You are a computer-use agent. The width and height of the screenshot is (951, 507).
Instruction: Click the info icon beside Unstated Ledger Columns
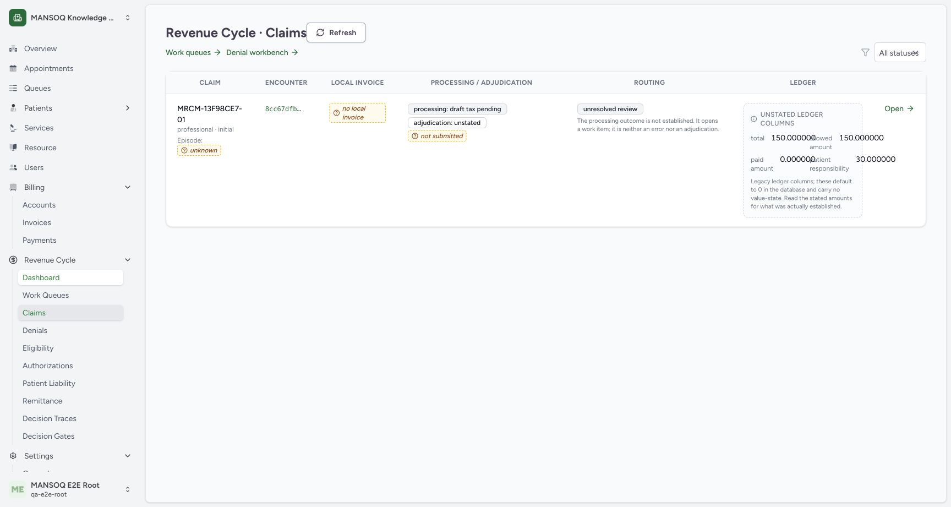coord(754,119)
